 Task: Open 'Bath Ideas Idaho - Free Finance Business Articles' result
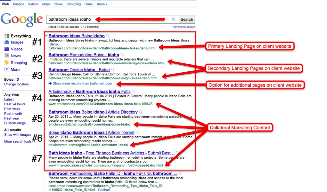pyautogui.click(x=111, y=153)
